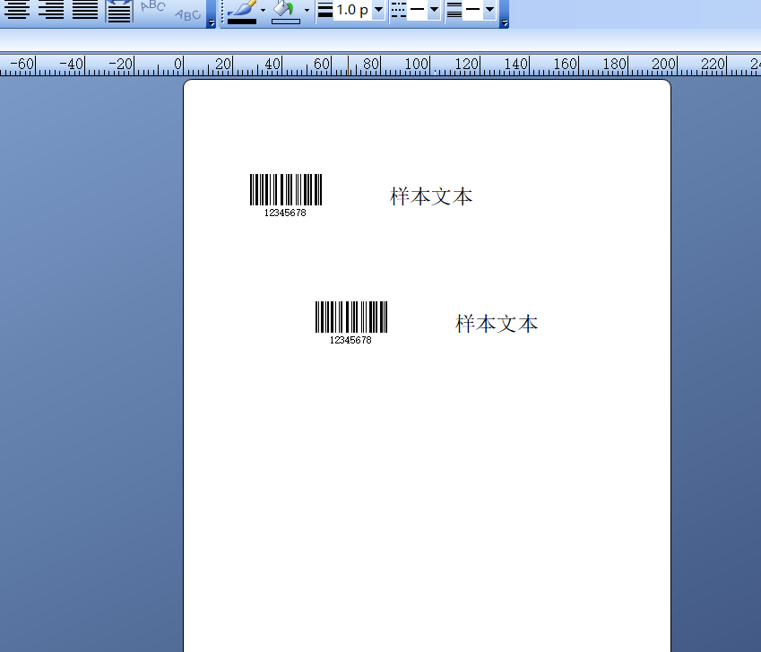The width and height of the screenshot is (761, 652).
Task: Open the line width dropdown
Action: pos(378,9)
